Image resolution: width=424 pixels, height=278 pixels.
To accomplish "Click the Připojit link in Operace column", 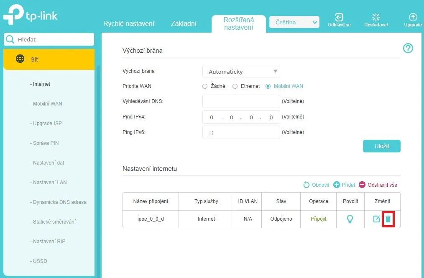I will (x=318, y=219).
